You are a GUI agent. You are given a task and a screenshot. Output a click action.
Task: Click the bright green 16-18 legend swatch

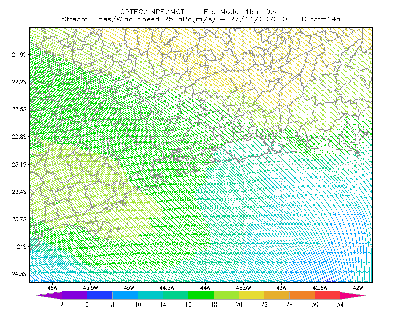tap(200, 295)
